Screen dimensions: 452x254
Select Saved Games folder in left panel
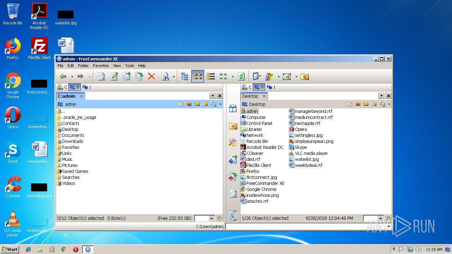72,171
